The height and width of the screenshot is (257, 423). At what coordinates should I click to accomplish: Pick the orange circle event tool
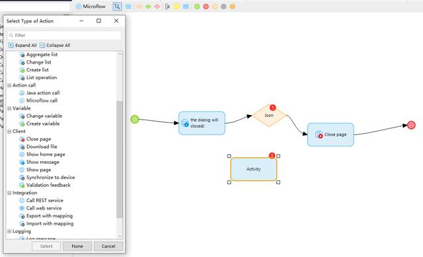coord(232,7)
